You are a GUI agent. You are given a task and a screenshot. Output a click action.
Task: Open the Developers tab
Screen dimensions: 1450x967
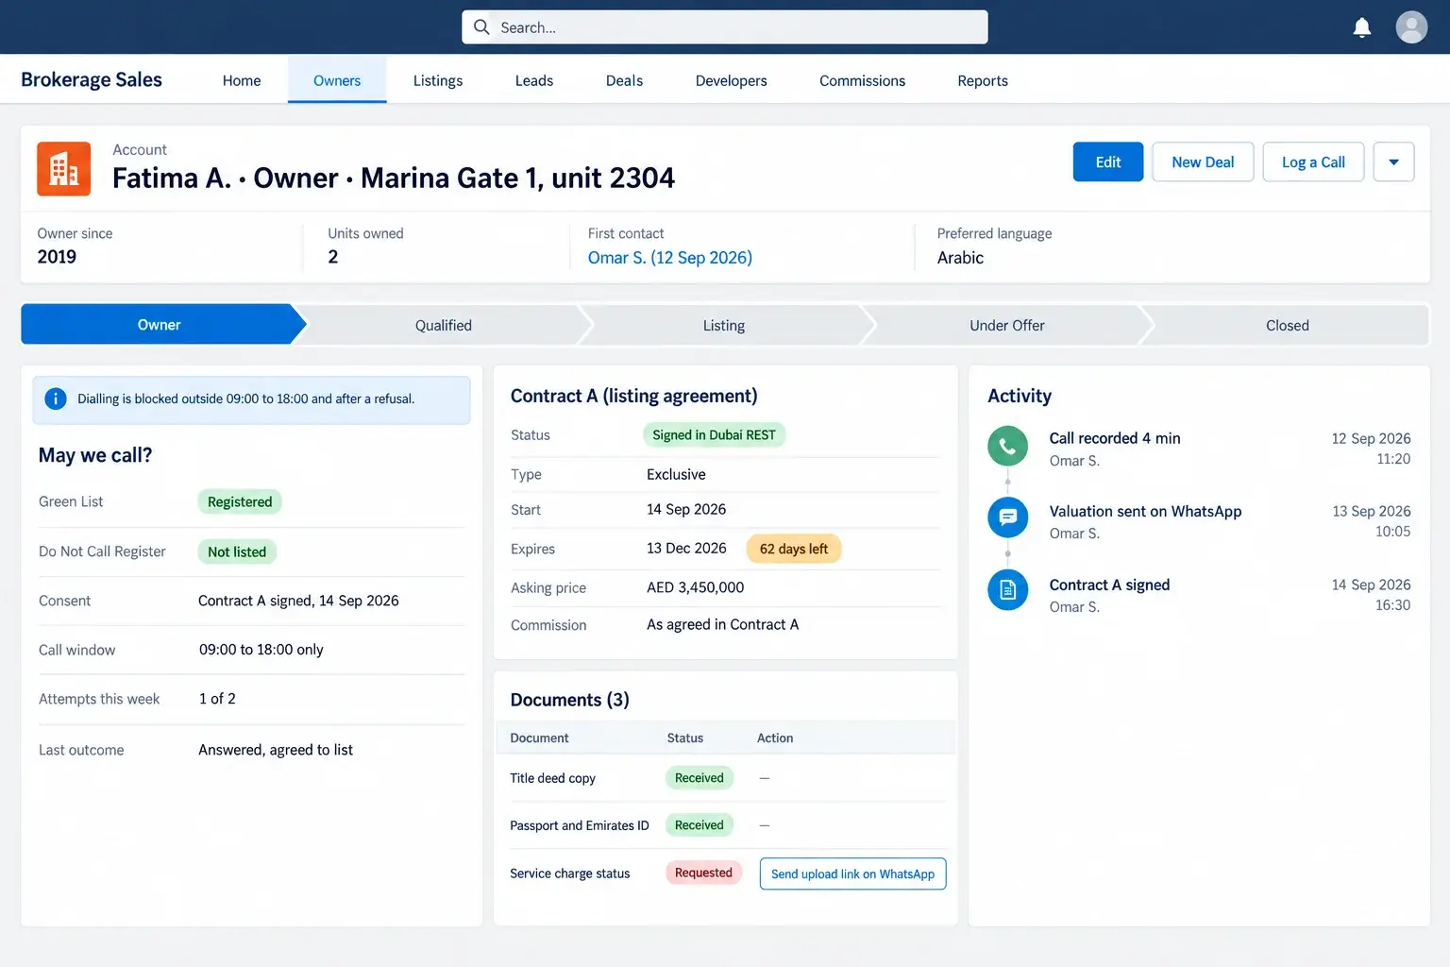click(x=731, y=80)
